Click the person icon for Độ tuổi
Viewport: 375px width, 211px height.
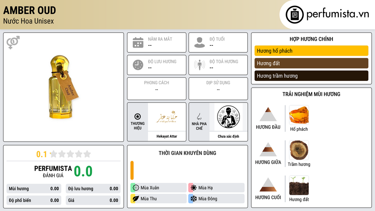200,42
